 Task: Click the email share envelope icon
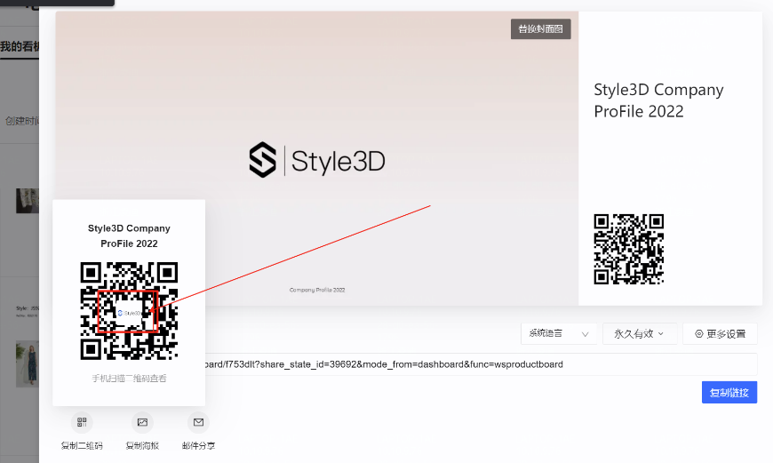199,422
